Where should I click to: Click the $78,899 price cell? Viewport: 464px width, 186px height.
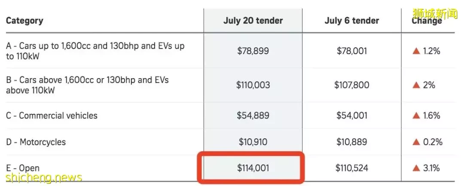(253, 51)
